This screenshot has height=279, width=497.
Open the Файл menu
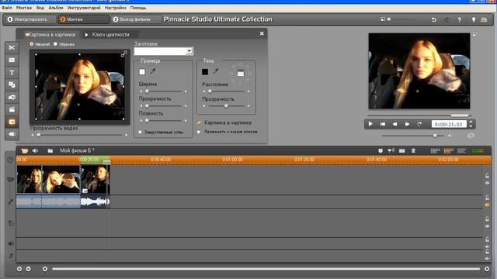[x=7, y=8]
